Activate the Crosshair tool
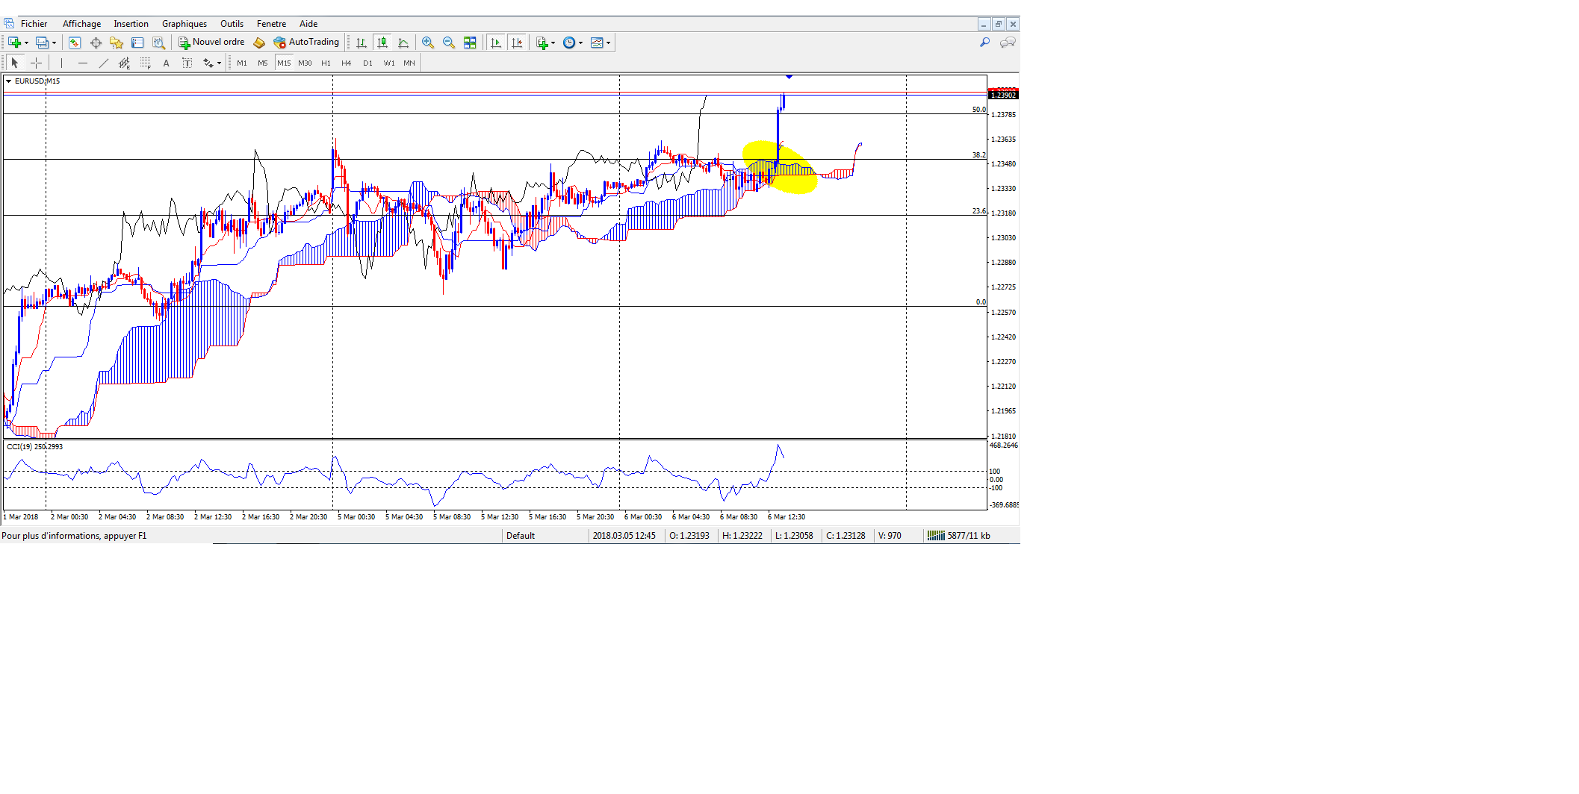 tap(36, 63)
